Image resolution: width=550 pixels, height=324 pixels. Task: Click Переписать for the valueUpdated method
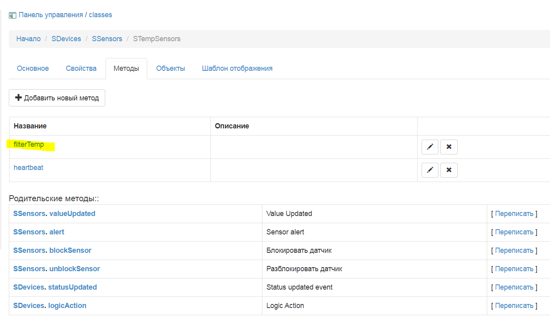point(514,214)
